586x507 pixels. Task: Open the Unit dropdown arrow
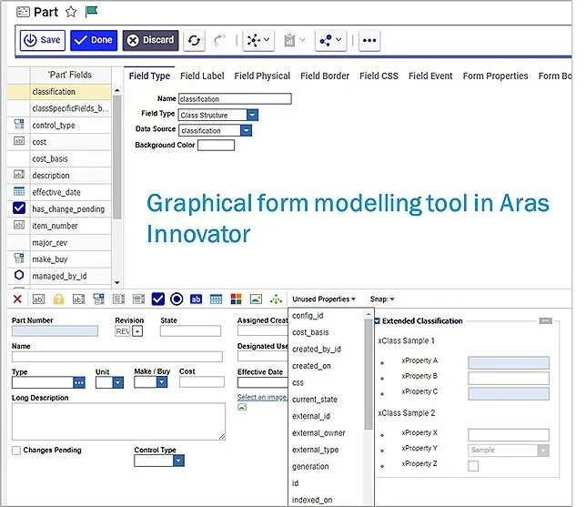118,382
